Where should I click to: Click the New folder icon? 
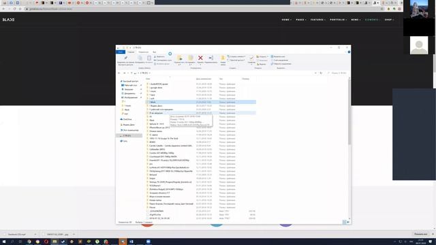223,58
